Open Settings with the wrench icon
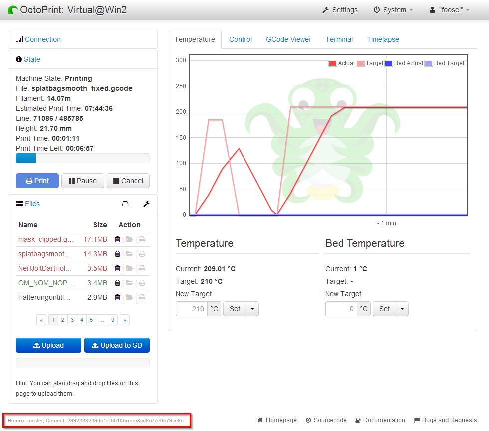489x431 pixels. (x=340, y=10)
